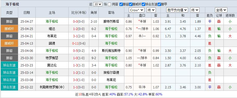The width and height of the screenshot is (237, 98).
Task: Click home team 维达
Action: [x=52, y=29]
